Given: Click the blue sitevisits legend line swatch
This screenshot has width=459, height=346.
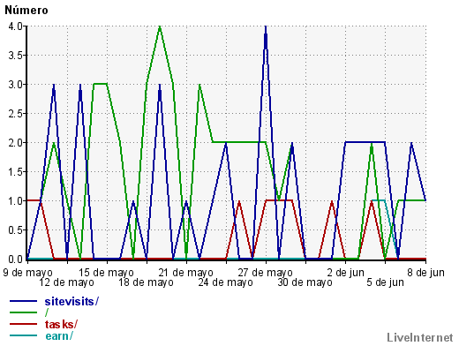Looking at the screenshot, I should tap(24, 301).
